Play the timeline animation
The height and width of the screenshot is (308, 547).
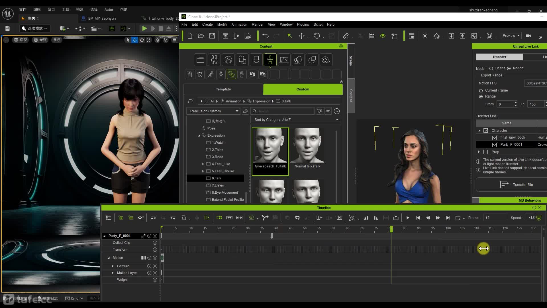(408, 218)
